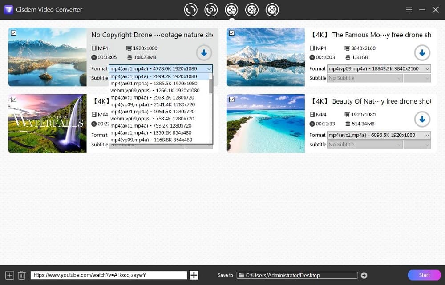Screen dimensions: 445x285
Task: Click the 108.23MB file size text
Action: click(145, 57)
